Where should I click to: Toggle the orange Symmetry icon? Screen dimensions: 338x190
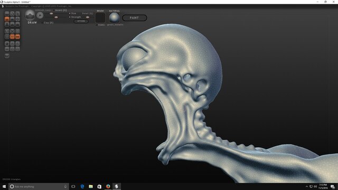coord(17,36)
